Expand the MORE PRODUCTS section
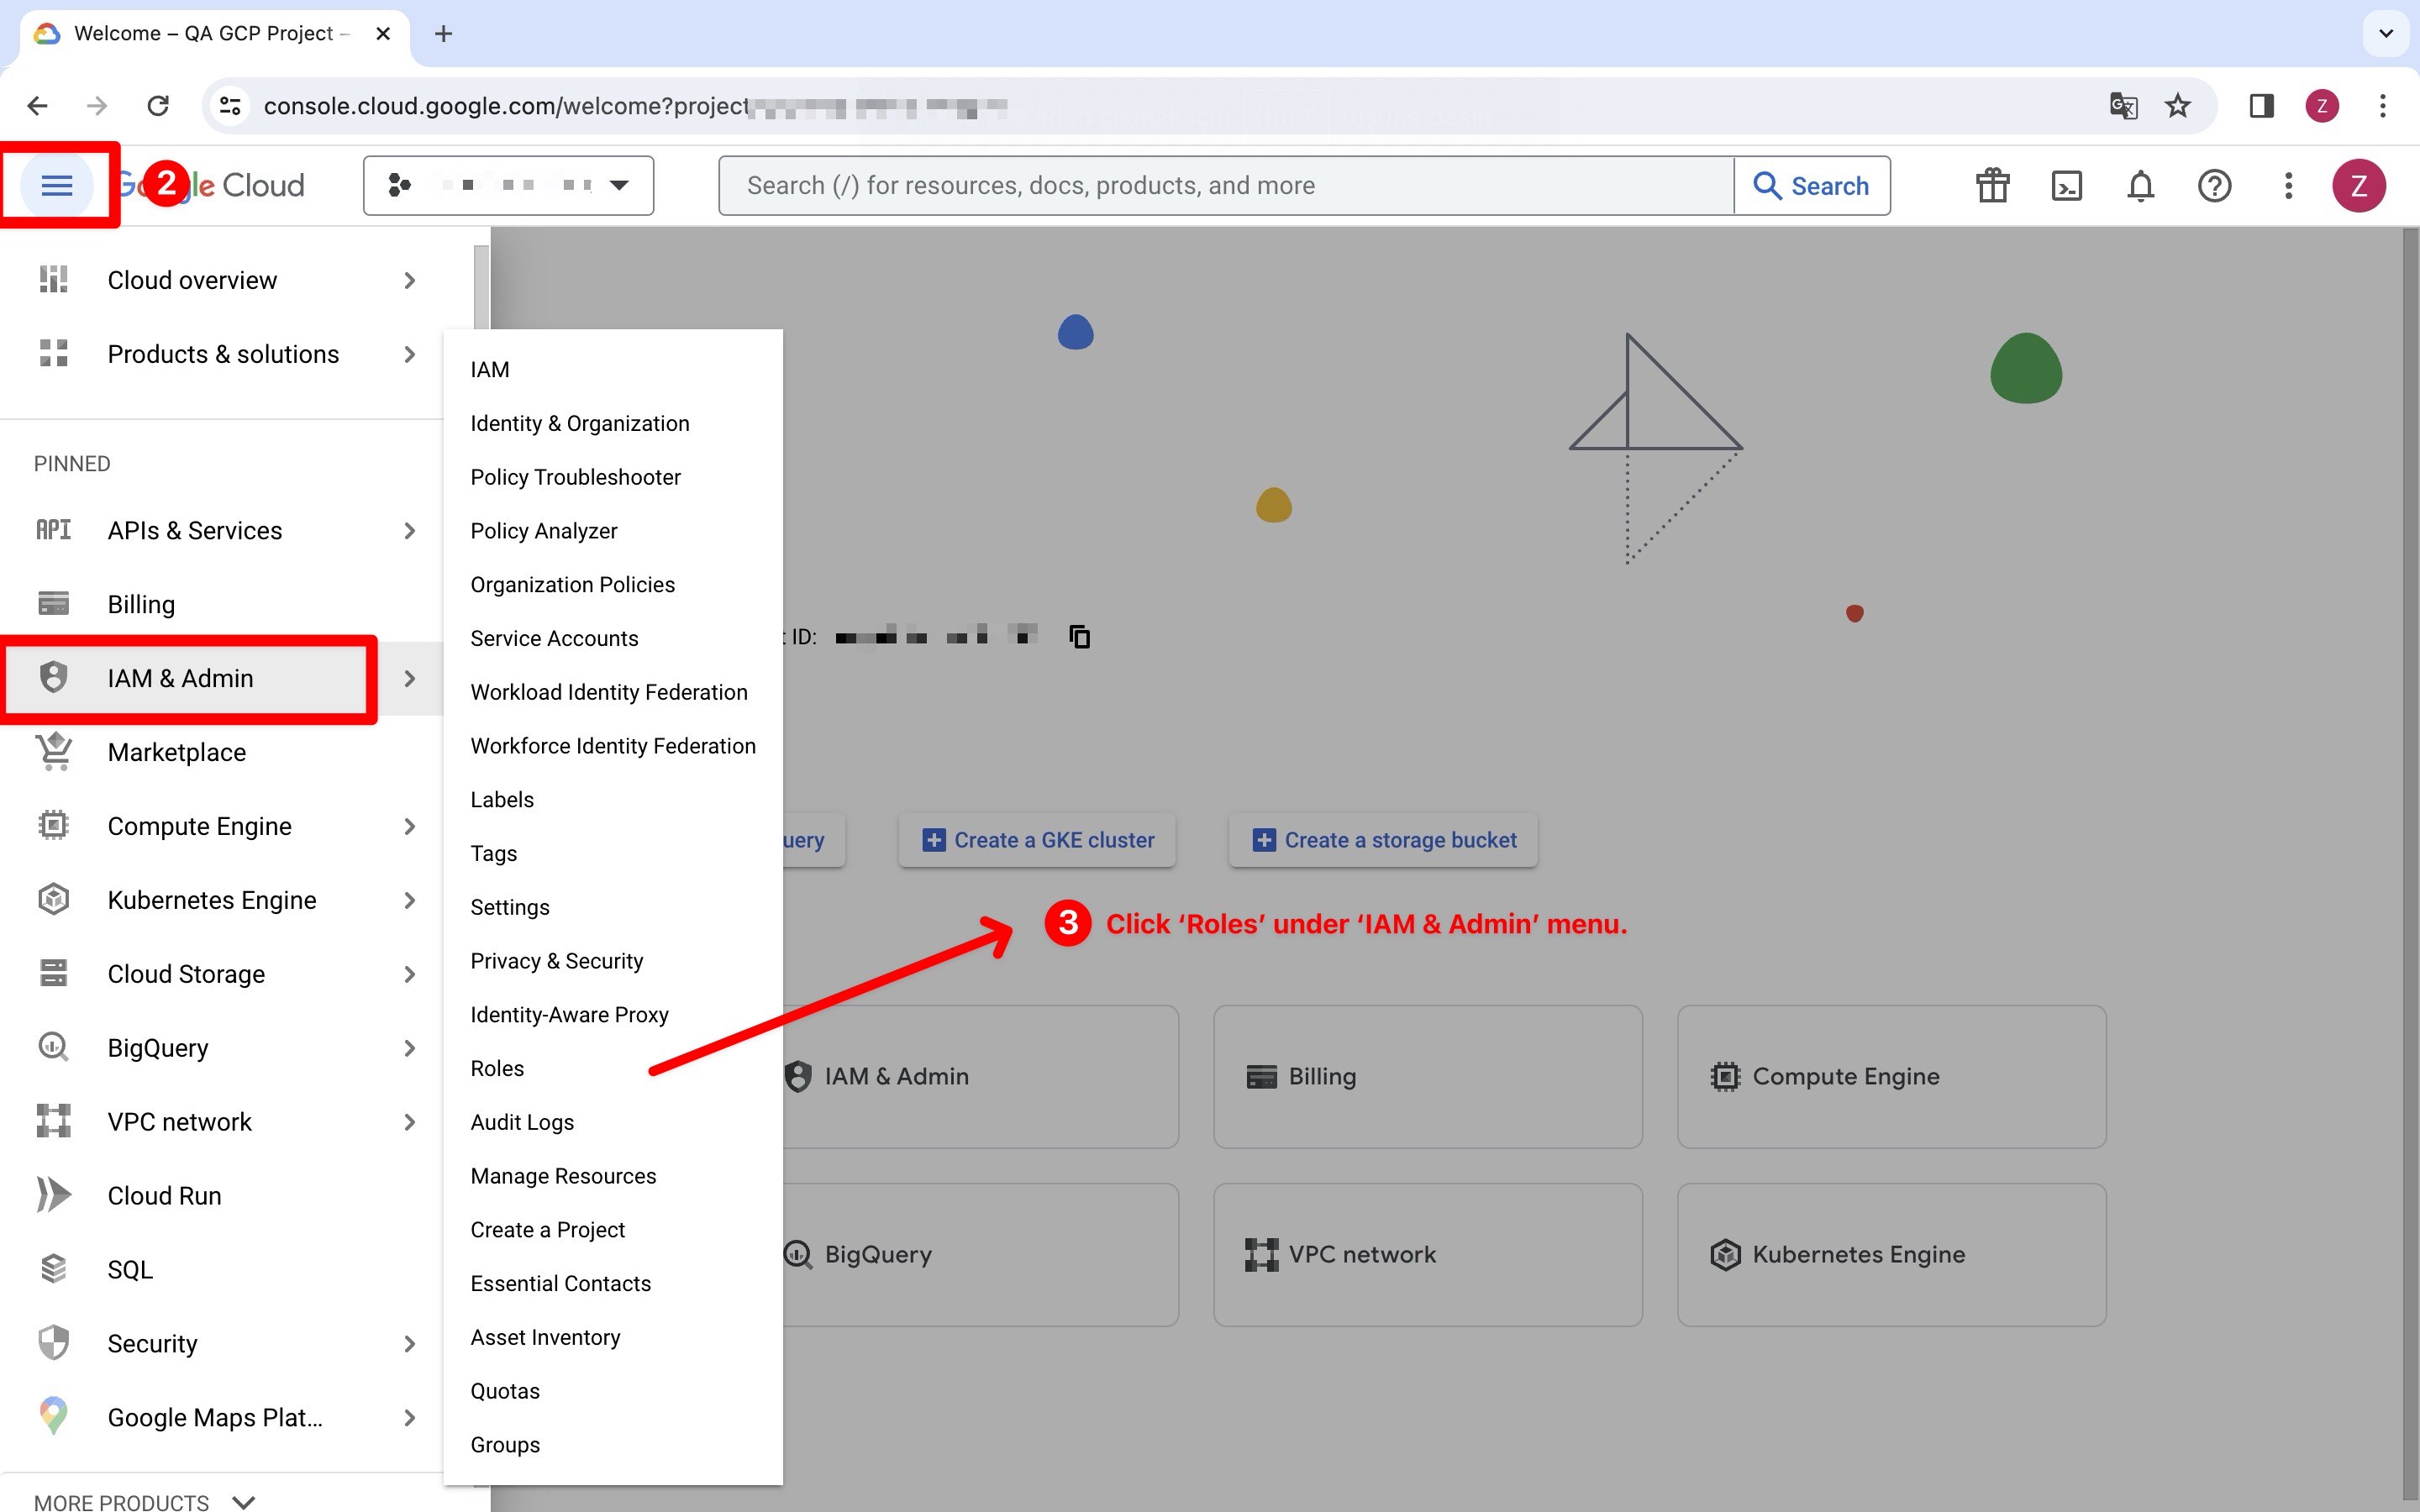2420x1512 pixels. [x=145, y=1501]
